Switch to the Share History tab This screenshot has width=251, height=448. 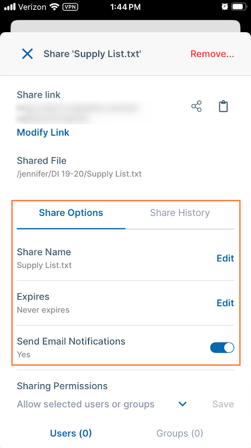(180, 213)
